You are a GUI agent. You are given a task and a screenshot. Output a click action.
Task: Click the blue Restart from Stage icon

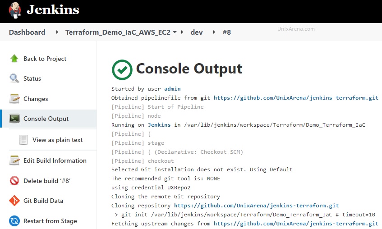point(14,221)
